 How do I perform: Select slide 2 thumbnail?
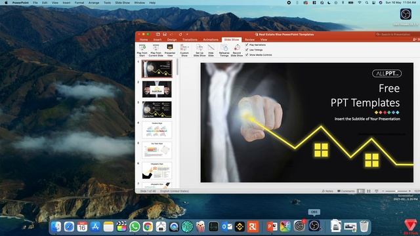pos(157,89)
